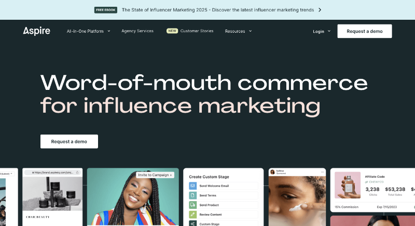This screenshot has height=226, width=415.
Task: Click the Review Content pencil icon
Action: (192, 215)
